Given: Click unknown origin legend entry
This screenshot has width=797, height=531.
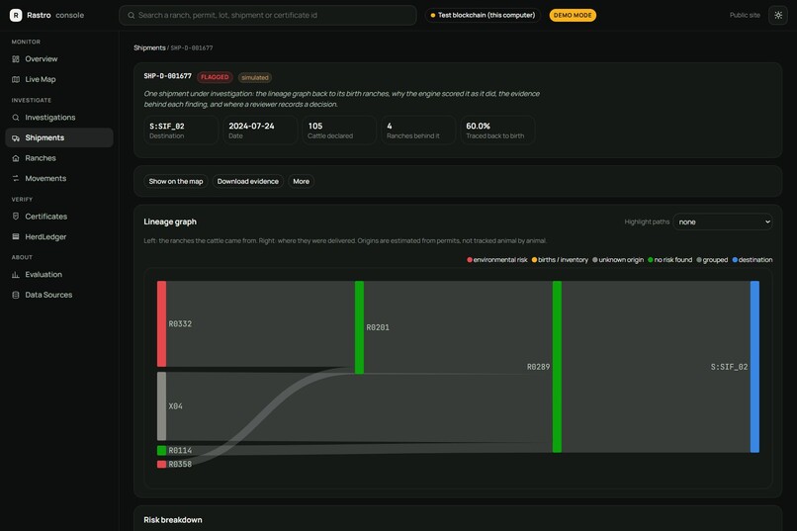Looking at the screenshot, I should click(618, 260).
